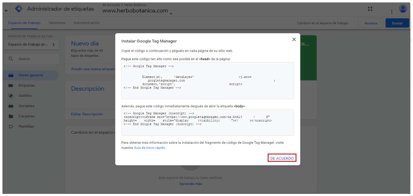Image resolution: width=413 pixels, height=196 pixels.
Task: Click Añadir una nueva etiqueta link
Action: coord(93,69)
